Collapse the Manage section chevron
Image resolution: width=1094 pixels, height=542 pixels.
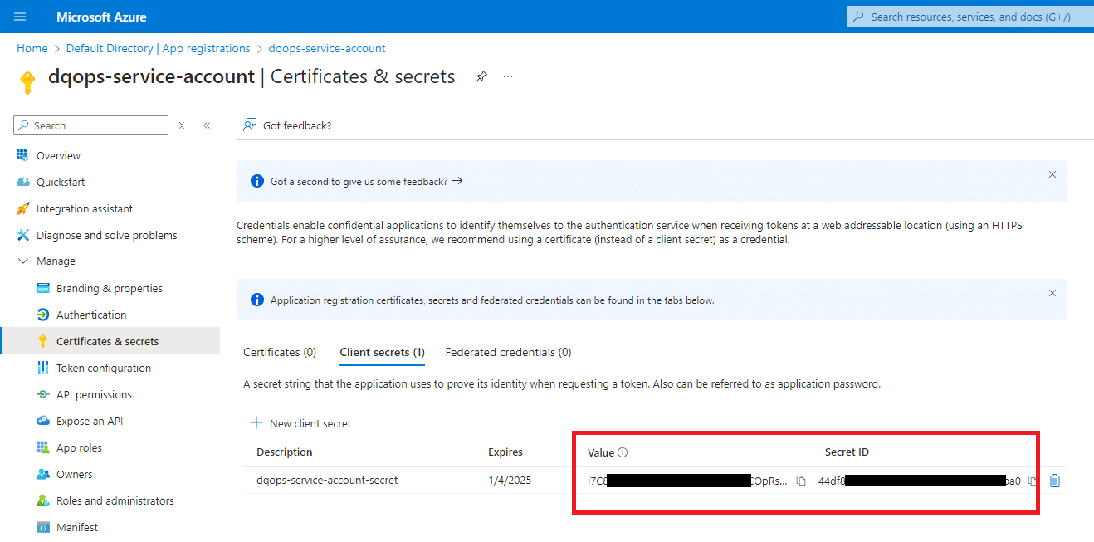click(x=23, y=261)
